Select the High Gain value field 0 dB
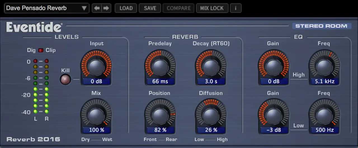The width and height of the screenshot is (358, 148). click(274, 82)
